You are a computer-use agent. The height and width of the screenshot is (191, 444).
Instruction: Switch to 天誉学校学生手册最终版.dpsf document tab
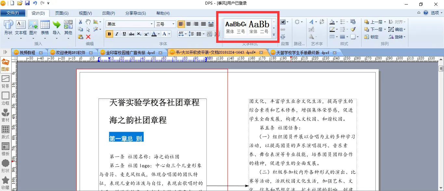pyautogui.click(x=303, y=53)
